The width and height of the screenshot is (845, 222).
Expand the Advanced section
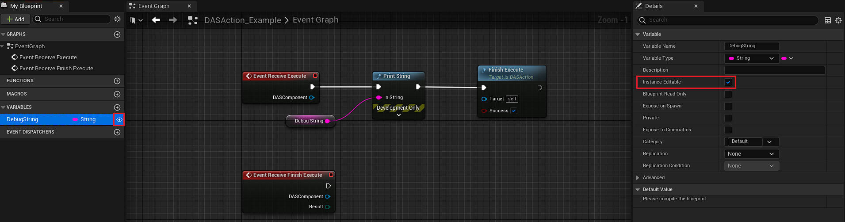pyautogui.click(x=638, y=178)
